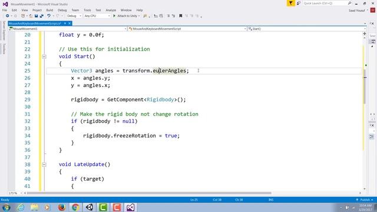Viewport: 377px width, 212px height.
Task: Pin the MouseAndKeyboardMovementScript.cs tab
Action: 65,24
